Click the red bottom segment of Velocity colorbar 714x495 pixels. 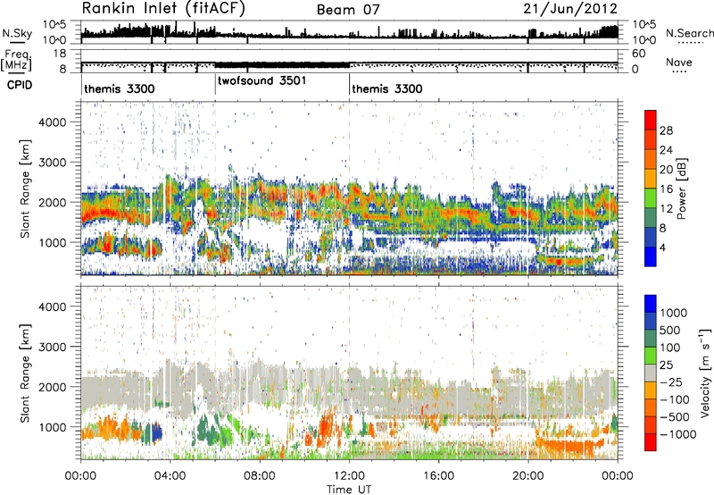pos(651,442)
